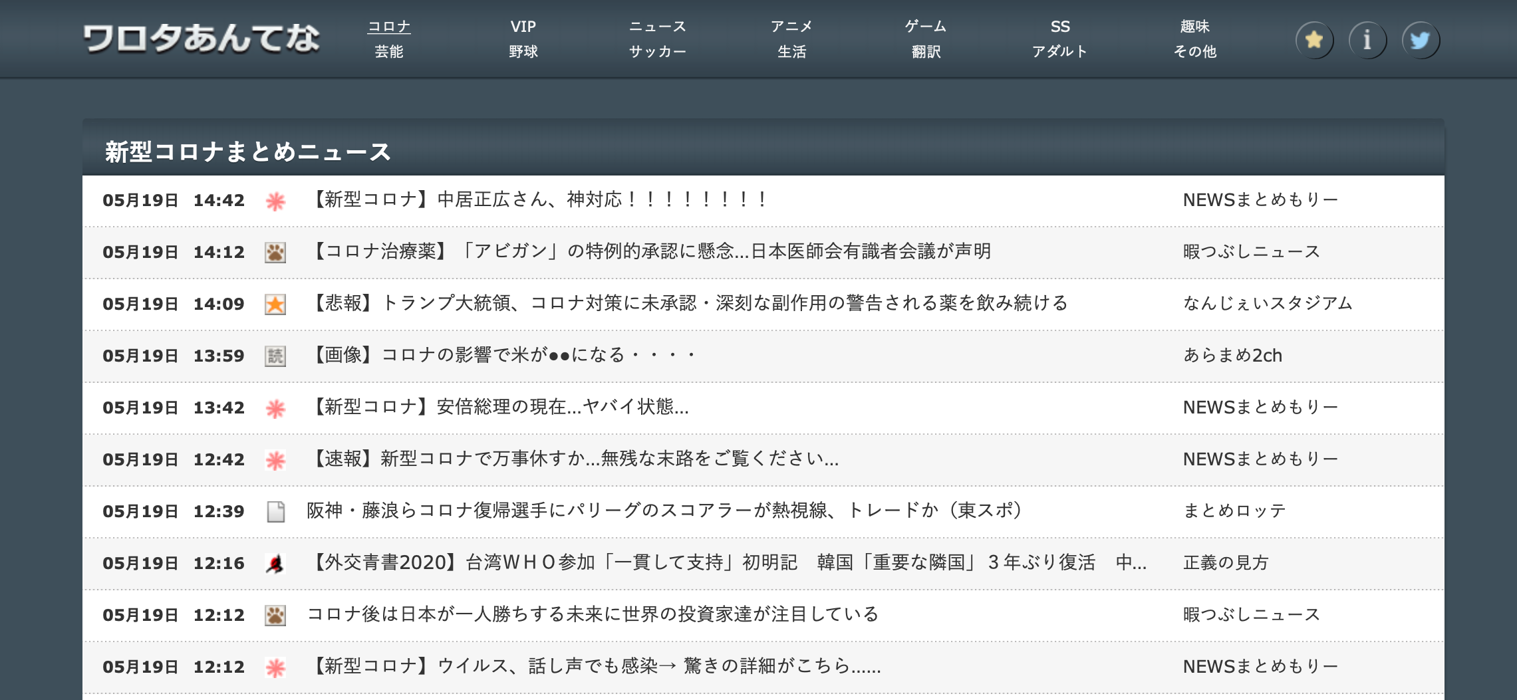Select the VIP menu item

point(523,27)
